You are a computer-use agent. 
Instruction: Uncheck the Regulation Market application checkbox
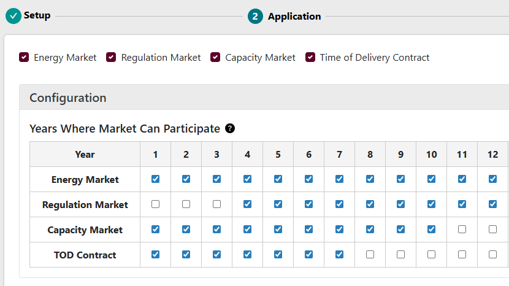coord(111,57)
